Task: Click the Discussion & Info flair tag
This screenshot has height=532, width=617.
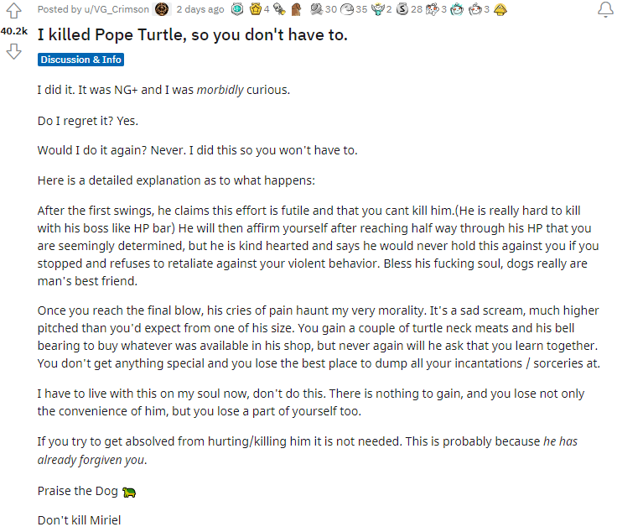Action: pos(80,60)
